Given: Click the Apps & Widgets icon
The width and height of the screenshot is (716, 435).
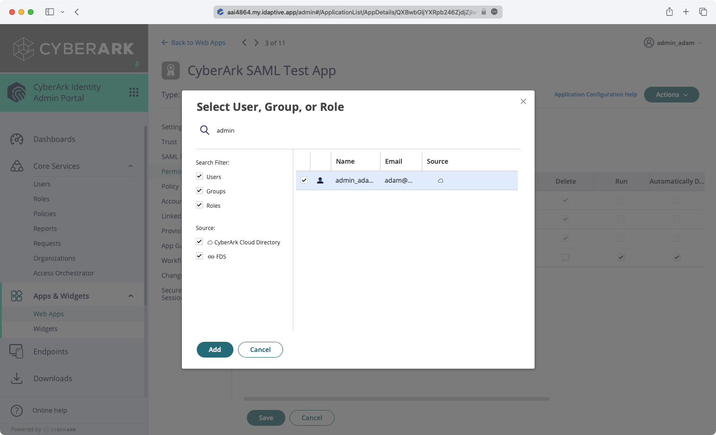Looking at the screenshot, I should point(17,295).
